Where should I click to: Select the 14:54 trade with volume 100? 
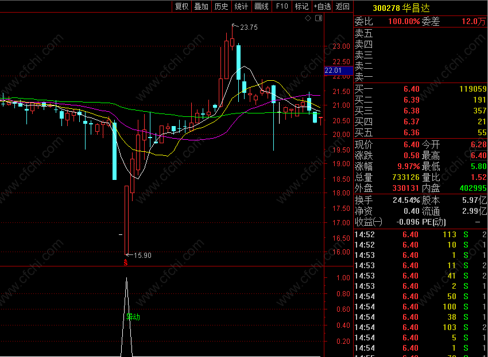(x=420, y=307)
